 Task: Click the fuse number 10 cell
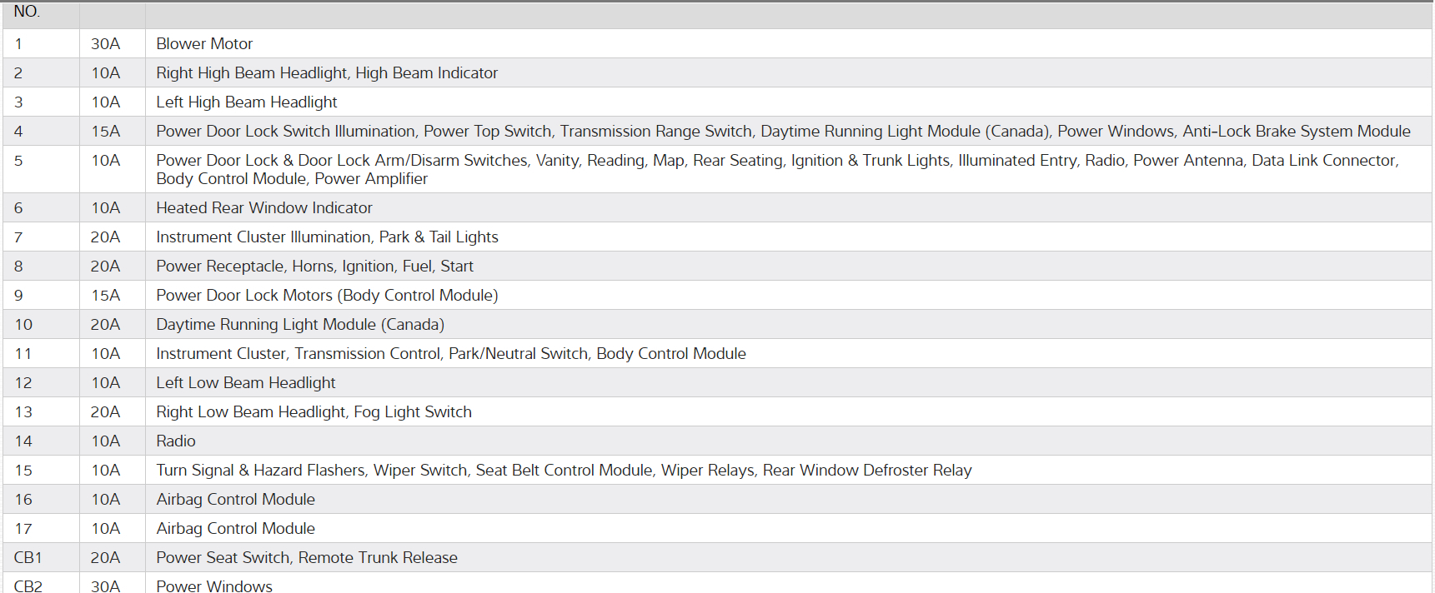[x=23, y=325]
